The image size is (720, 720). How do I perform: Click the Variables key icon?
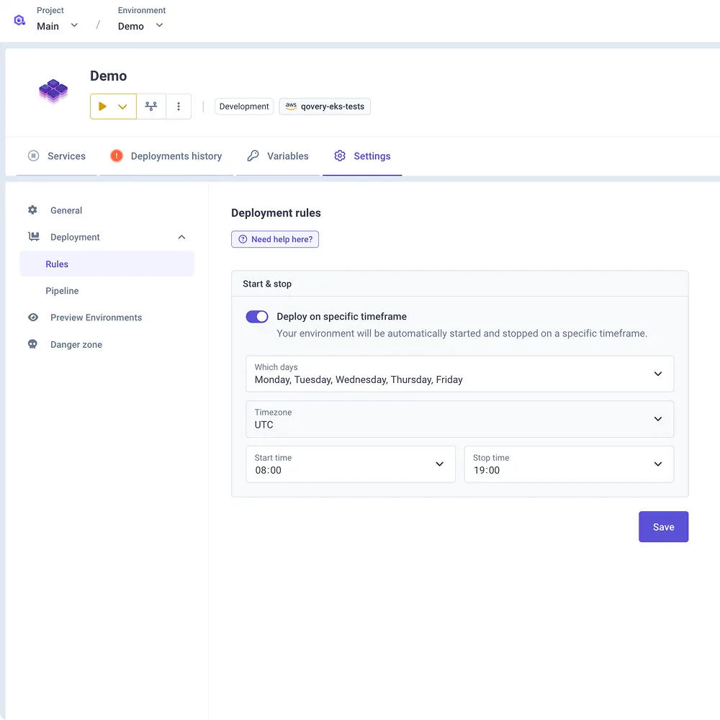(253, 156)
